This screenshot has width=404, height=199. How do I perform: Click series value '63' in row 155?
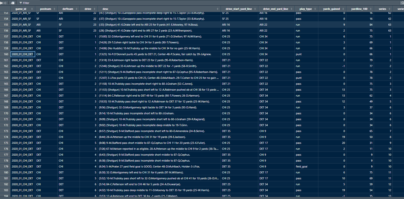[390, 25]
